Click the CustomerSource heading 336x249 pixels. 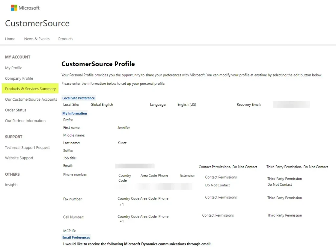tap(37, 23)
